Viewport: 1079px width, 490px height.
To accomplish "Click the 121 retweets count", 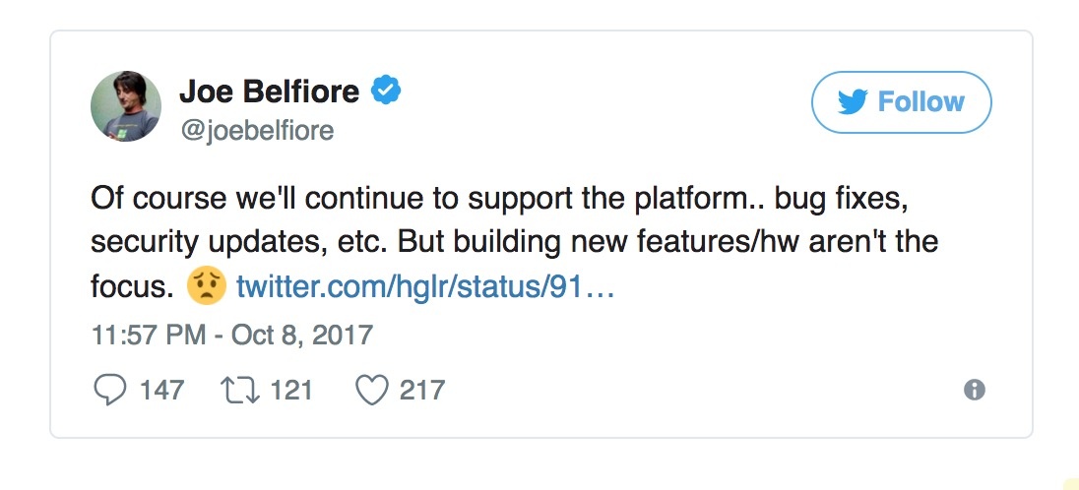I will tap(291, 391).
